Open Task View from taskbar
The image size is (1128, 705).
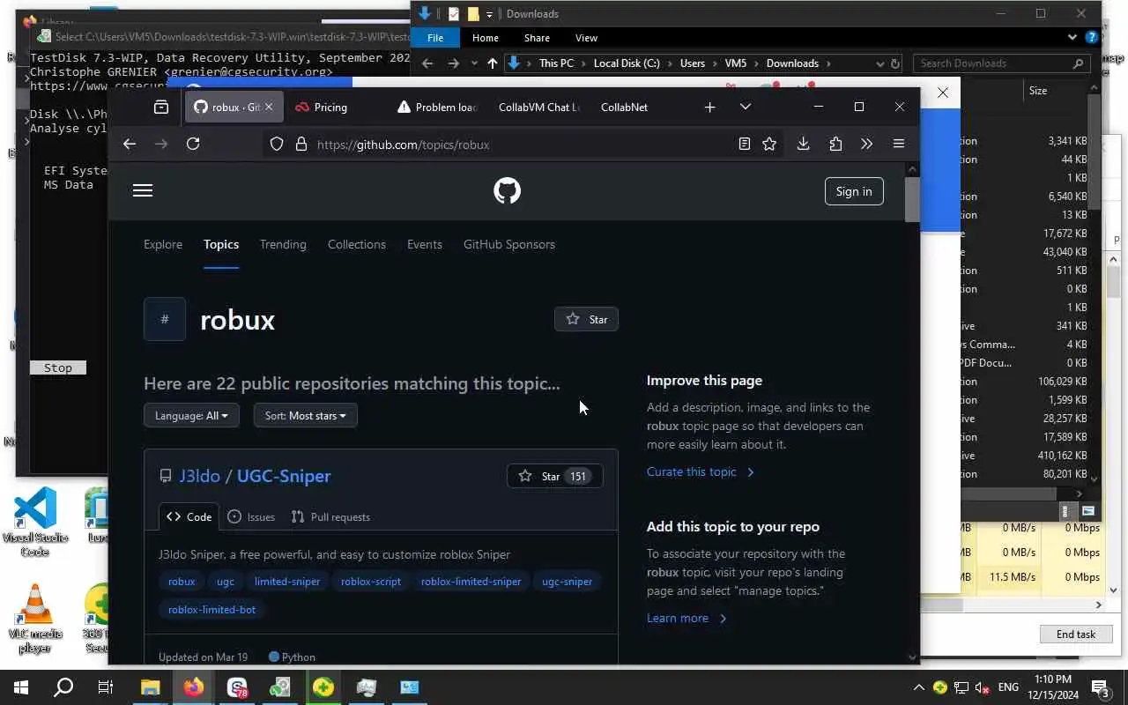(106, 687)
